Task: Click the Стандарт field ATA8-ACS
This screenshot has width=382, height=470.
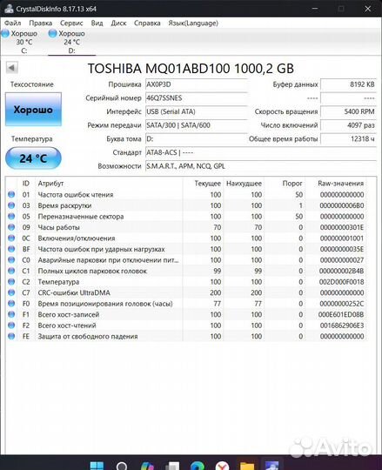Action: pos(261,152)
